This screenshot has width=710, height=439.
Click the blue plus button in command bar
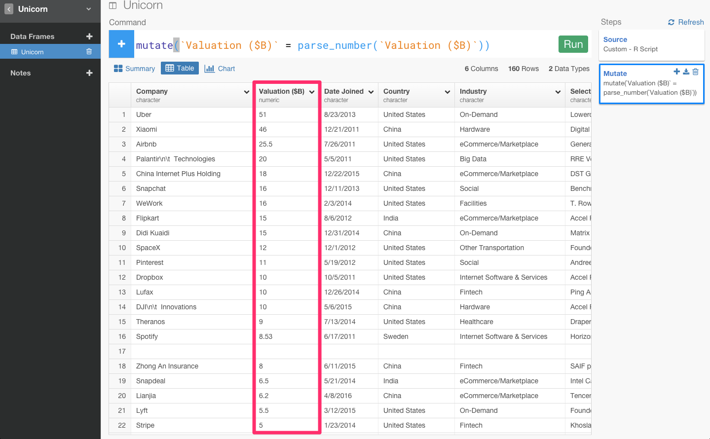121,44
